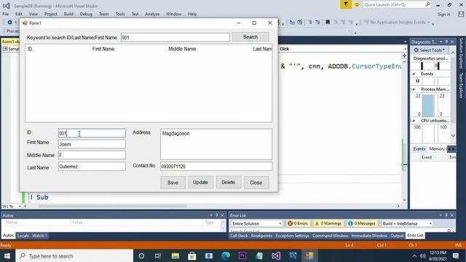This screenshot has height=262, width=466.
Task: Open Task View on taskbar
Action: pyautogui.click(x=158, y=255)
